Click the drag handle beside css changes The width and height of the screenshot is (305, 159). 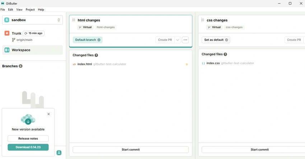point(203,20)
